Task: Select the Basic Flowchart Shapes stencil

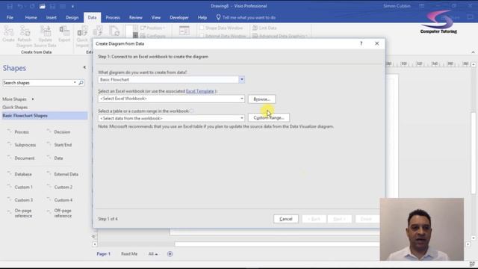Action: point(45,116)
